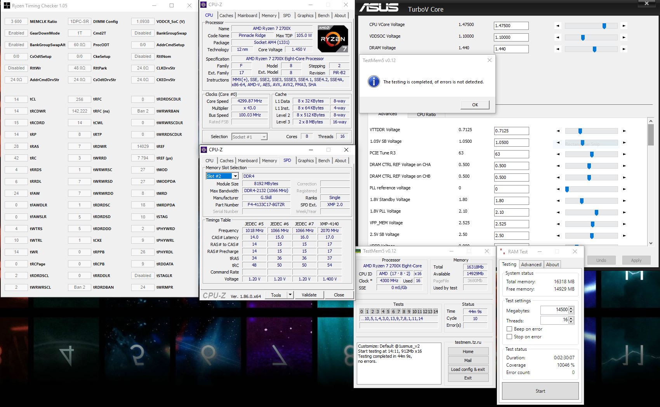Click the down arrow of the Threads spinner

point(571,322)
